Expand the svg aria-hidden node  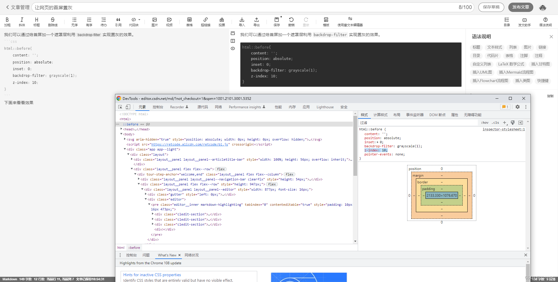125,139
